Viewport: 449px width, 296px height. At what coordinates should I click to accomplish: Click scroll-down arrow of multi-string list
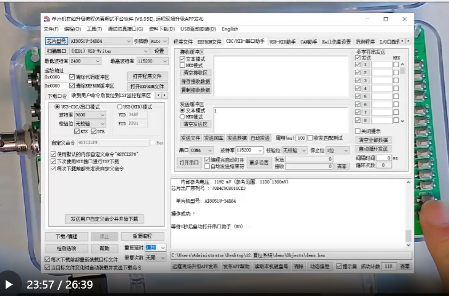click(x=403, y=121)
